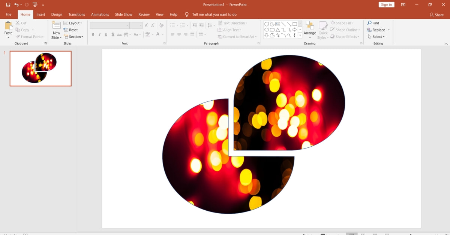Select the upper teardrop picture shape on the slide
This screenshot has width=450, height=235.
[289, 103]
